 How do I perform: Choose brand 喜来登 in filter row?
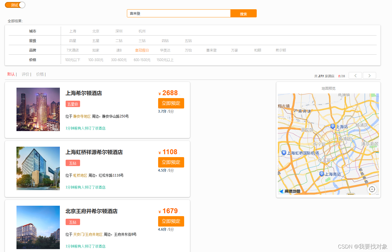(211, 50)
